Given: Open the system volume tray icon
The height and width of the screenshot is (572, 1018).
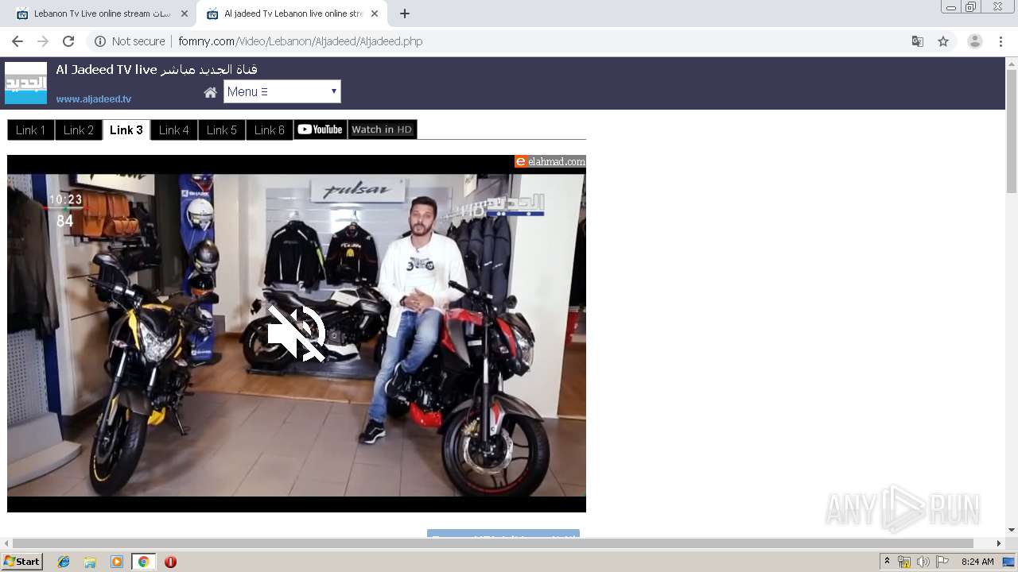Looking at the screenshot, I should [923, 562].
